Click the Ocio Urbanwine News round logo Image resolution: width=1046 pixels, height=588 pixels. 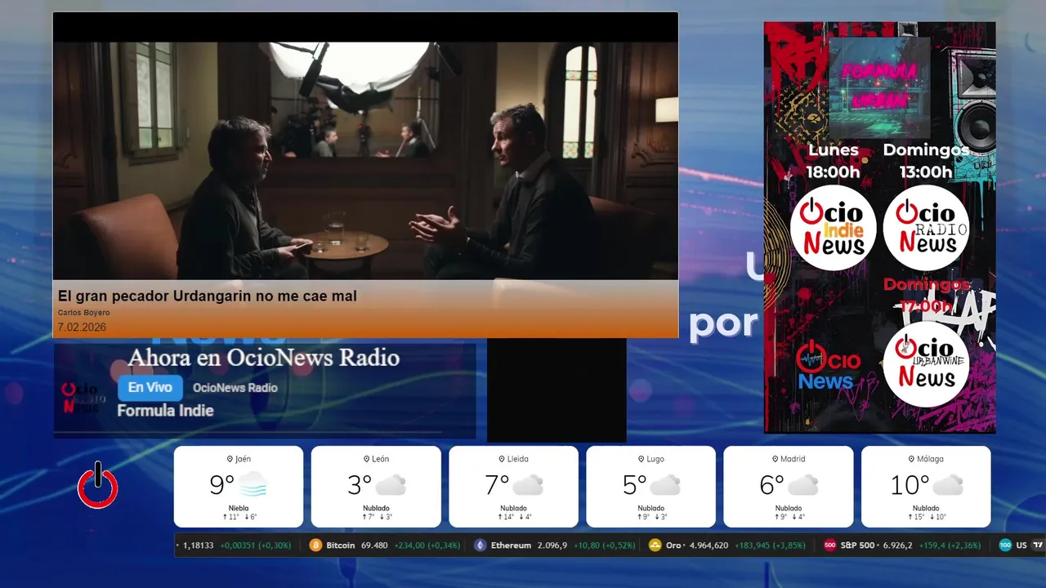click(x=926, y=364)
